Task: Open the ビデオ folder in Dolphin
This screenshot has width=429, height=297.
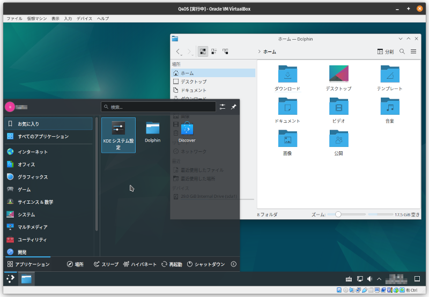Action: tap(338, 110)
